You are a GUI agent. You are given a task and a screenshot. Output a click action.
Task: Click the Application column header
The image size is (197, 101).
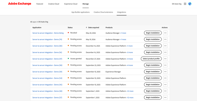pyautogui.click(x=37, y=27)
